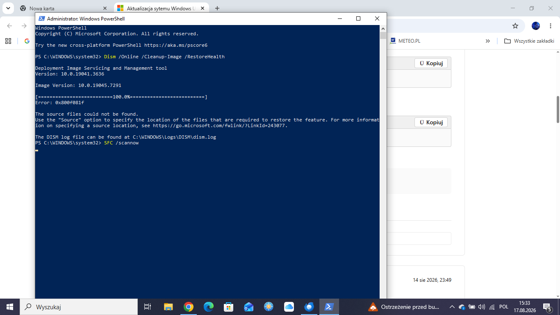Open Thunderbird from the taskbar

tap(309, 307)
